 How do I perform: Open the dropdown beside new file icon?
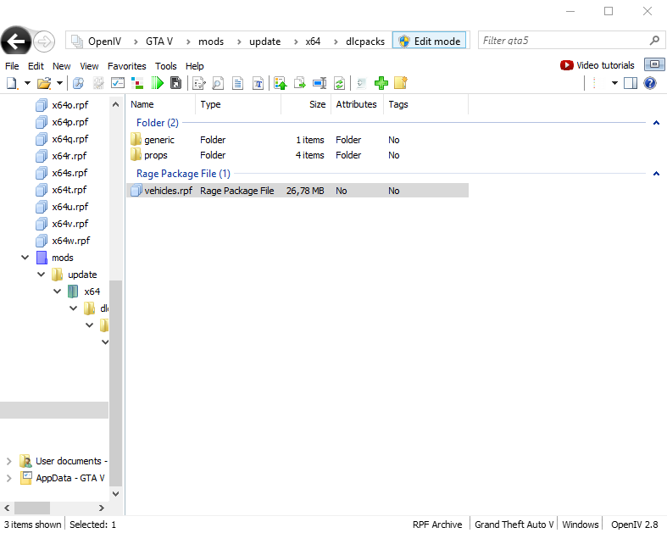tap(27, 83)
